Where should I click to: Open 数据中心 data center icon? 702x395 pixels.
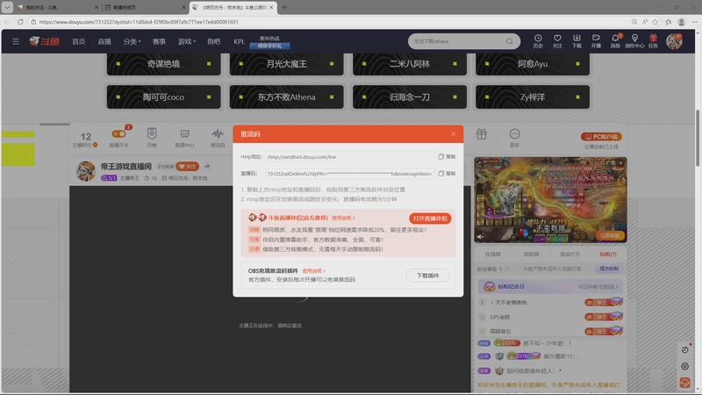pyautogui.click(x=184, y=138)
